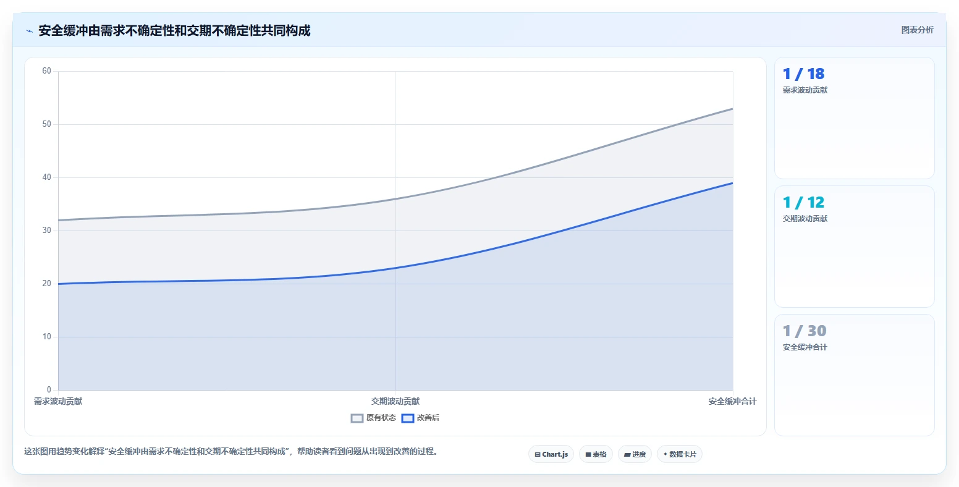Select the 数据卡片 tag chip
Image resolution: width=959 pixels, height=487 pixels.
tap(680, 454)
